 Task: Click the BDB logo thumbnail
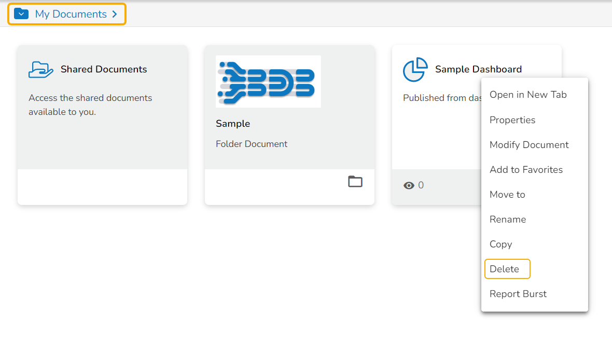click(268, 81)
